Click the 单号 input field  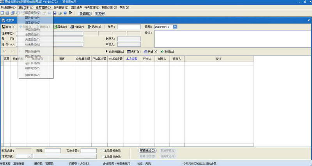click(x=129, y=27)
